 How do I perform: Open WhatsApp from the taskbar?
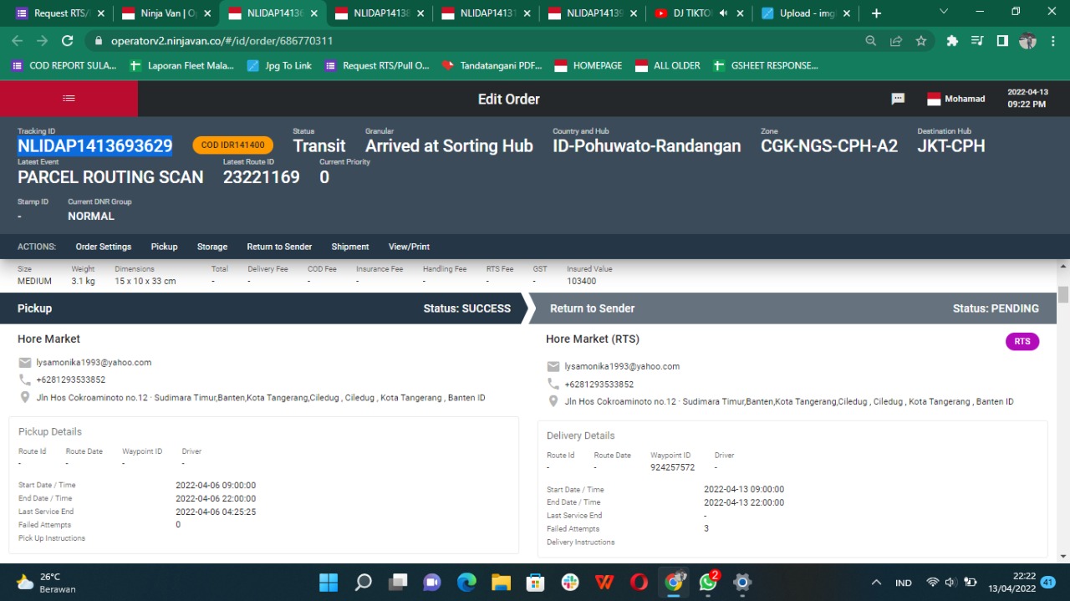coord(708,582)
